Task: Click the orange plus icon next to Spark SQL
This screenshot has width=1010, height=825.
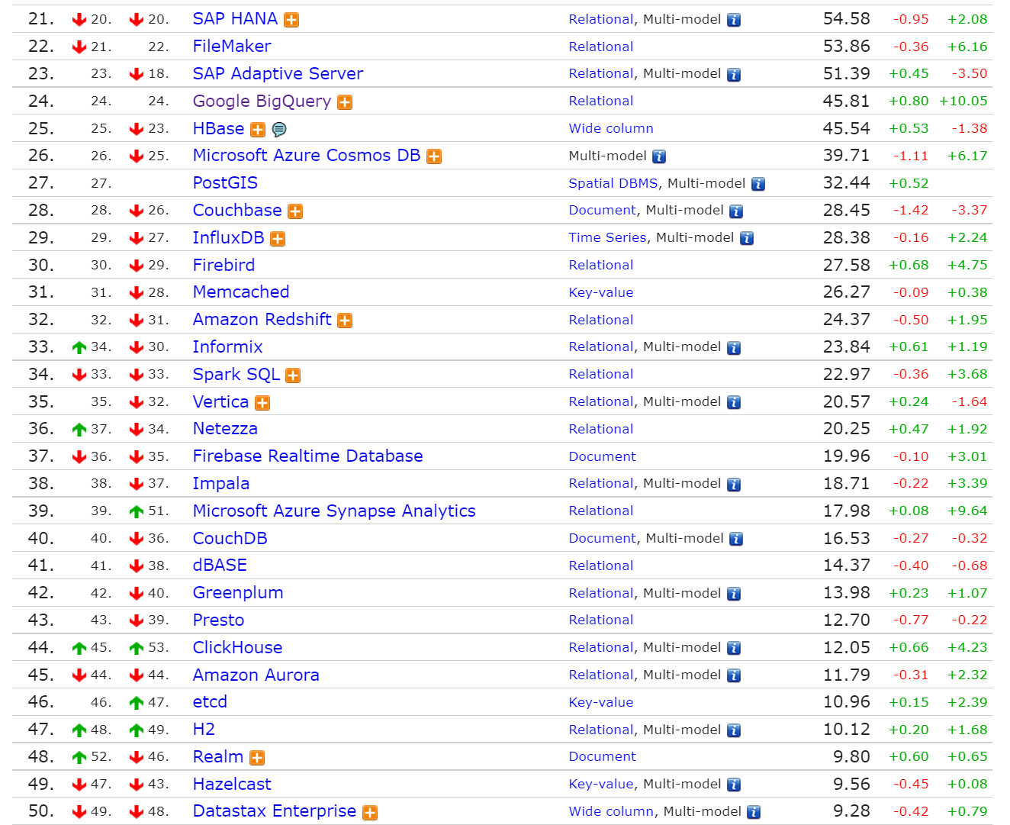Action: [x=293, y=375]
